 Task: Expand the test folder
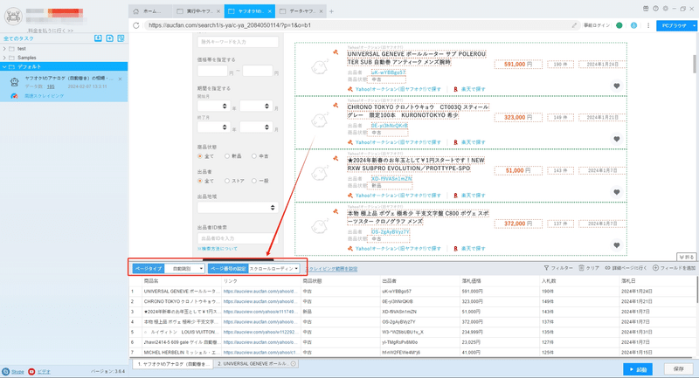tap(4, 49)
